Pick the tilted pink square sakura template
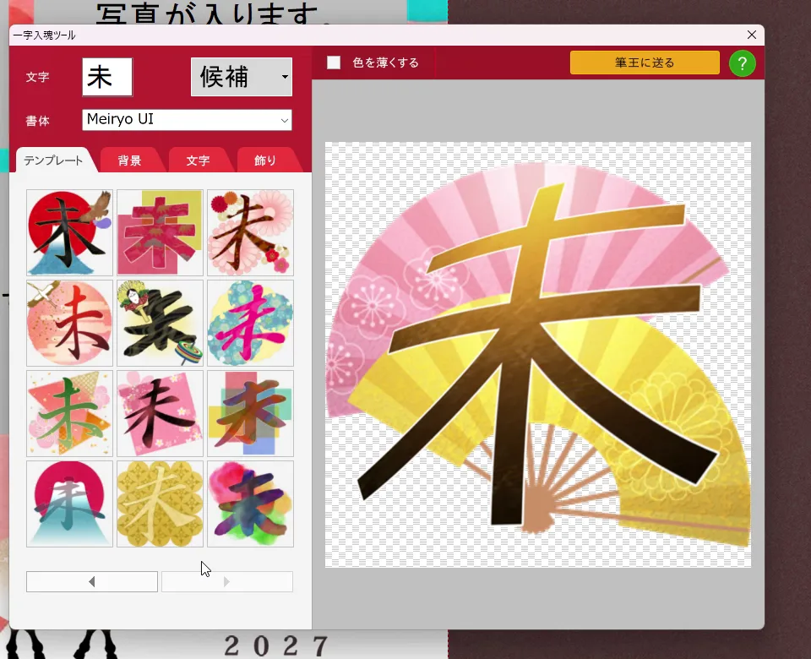 160,413
